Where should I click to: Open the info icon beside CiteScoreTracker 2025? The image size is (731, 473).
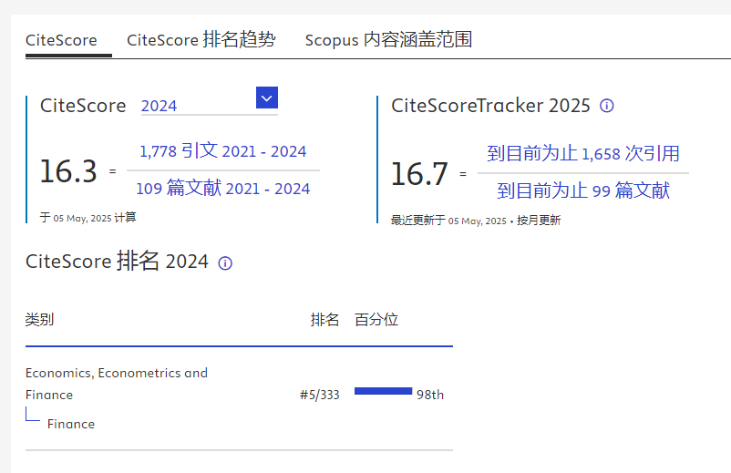click(x=607, y=106)
